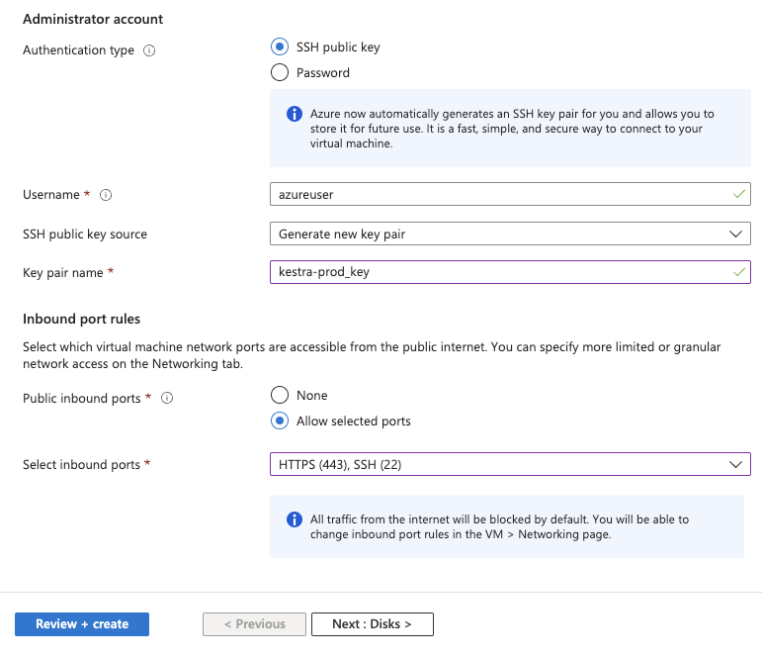Image resolution: width=762 pixels, height=658 pixels.
Task: Click the green checkmark in Key pair name
Action: 737,272
